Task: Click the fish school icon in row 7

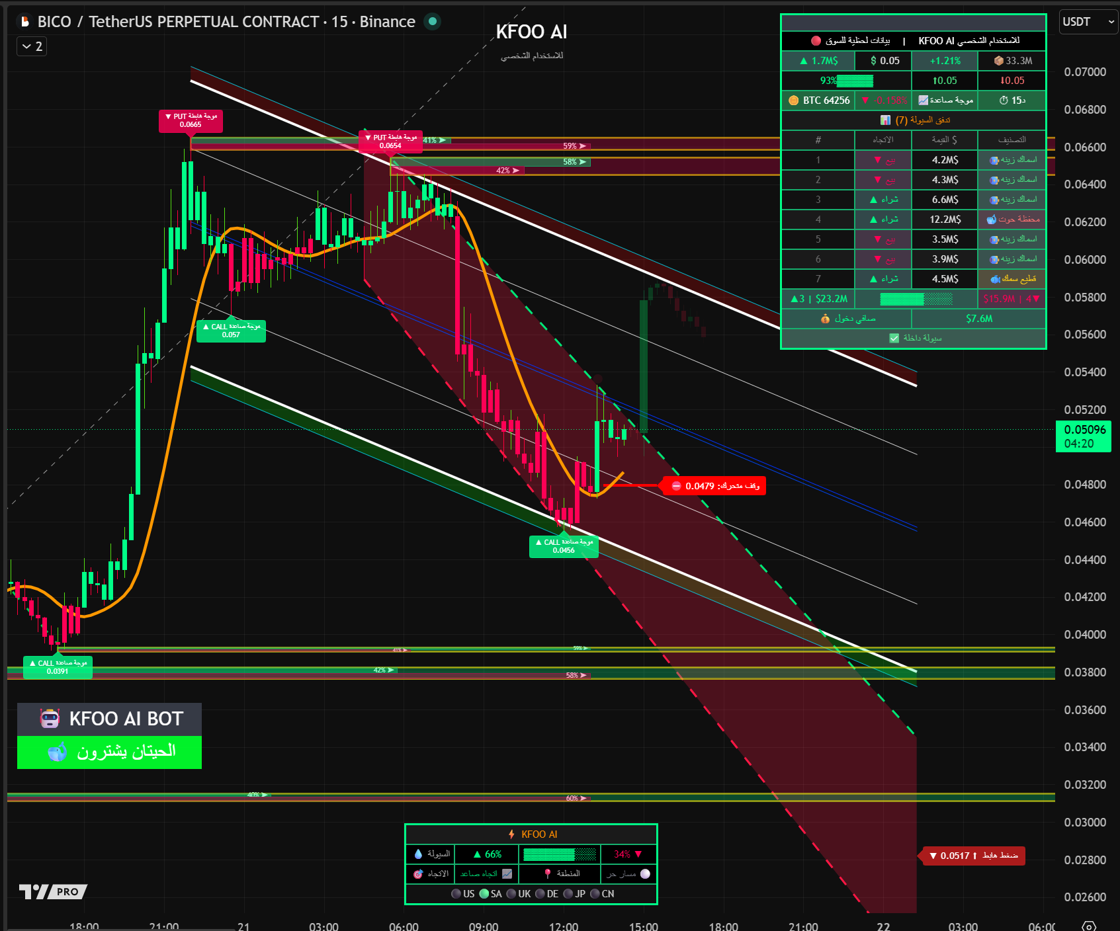Action: 995,279
